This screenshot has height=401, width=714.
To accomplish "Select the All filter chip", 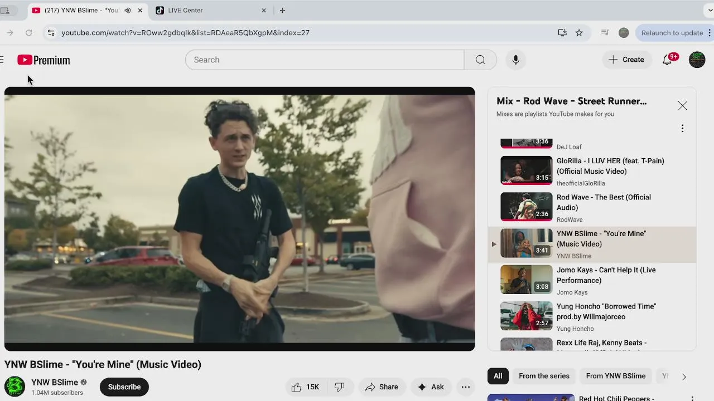I will (498, 376).
